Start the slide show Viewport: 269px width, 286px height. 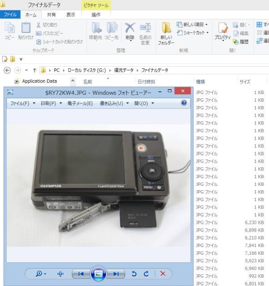pyautogui.click(x=98, y=273)
